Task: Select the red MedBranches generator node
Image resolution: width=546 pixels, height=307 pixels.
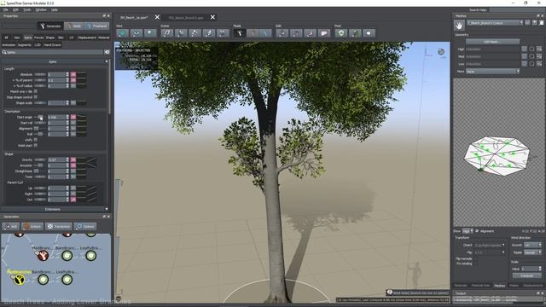Action: tap(44, 256)
